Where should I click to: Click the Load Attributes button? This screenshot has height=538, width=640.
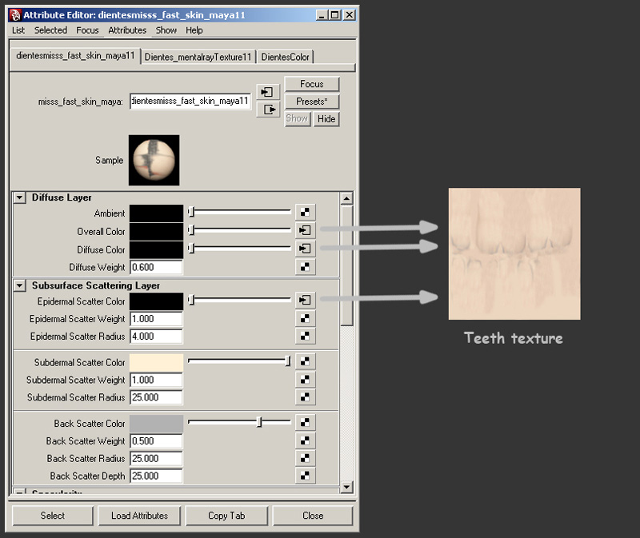tap(139, 516)
